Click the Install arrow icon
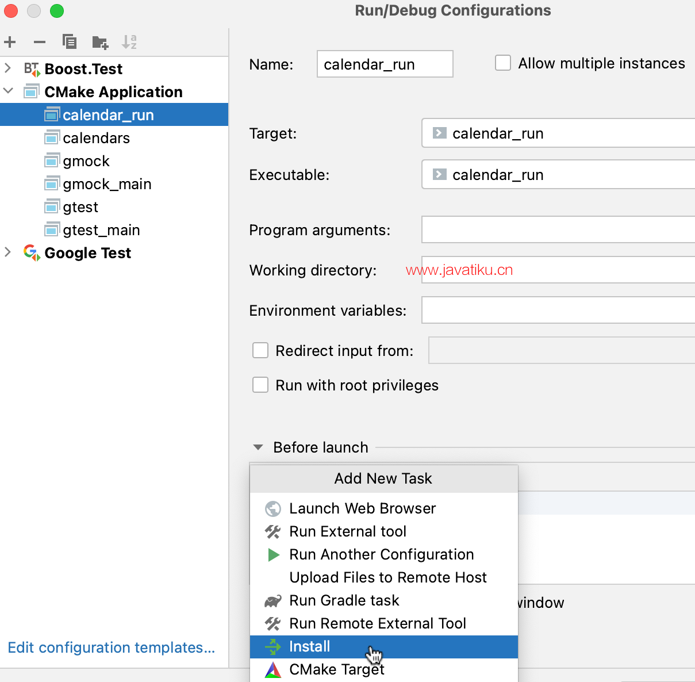This screenshot has width=695, height=682. (x=273, y=647)
